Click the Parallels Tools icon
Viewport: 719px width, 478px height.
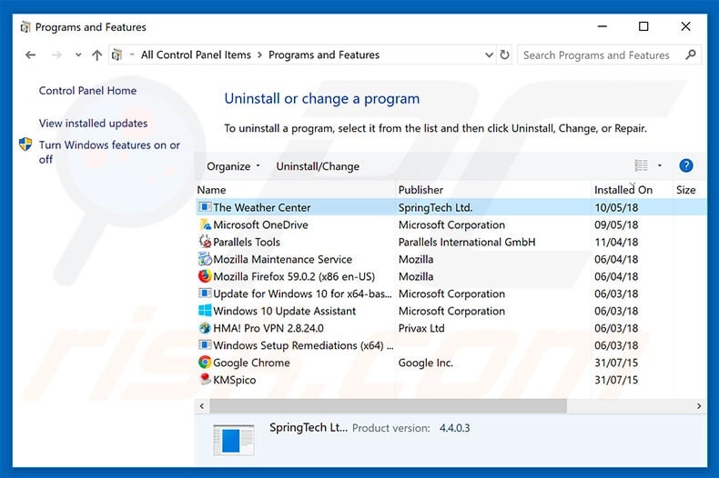pos(205,242)
